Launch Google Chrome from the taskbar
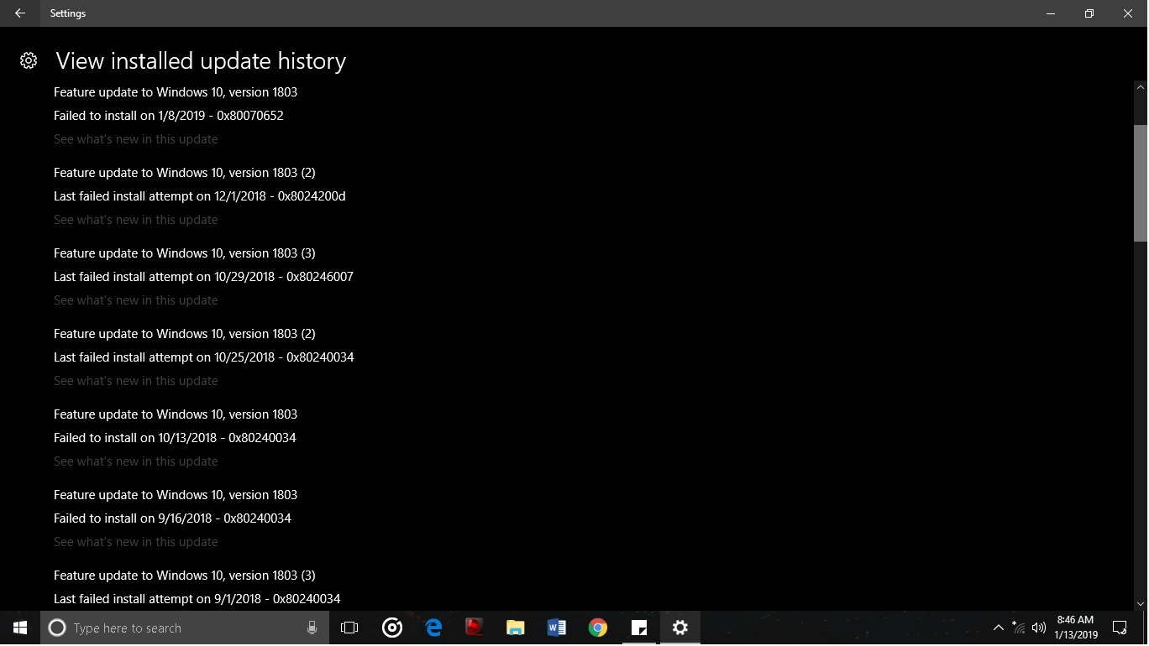The image size is (1149, 646). pyautogui.click(x=598, y=628)
